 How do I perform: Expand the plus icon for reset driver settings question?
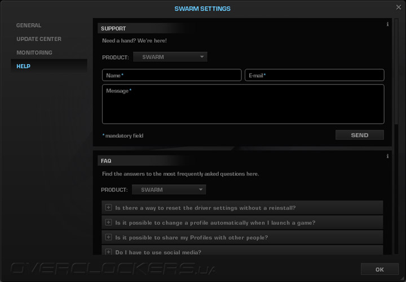coord(108,208)
